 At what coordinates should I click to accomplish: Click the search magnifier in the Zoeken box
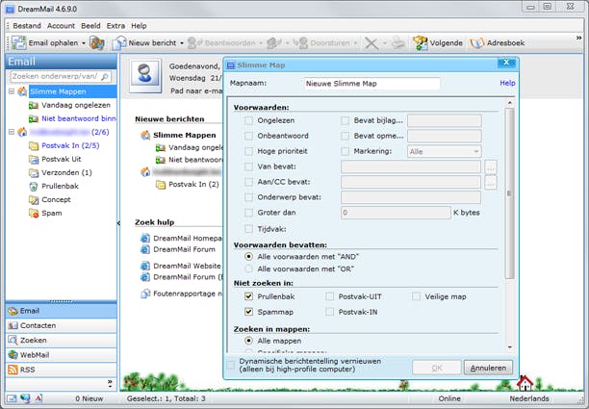tap(105, 76)
